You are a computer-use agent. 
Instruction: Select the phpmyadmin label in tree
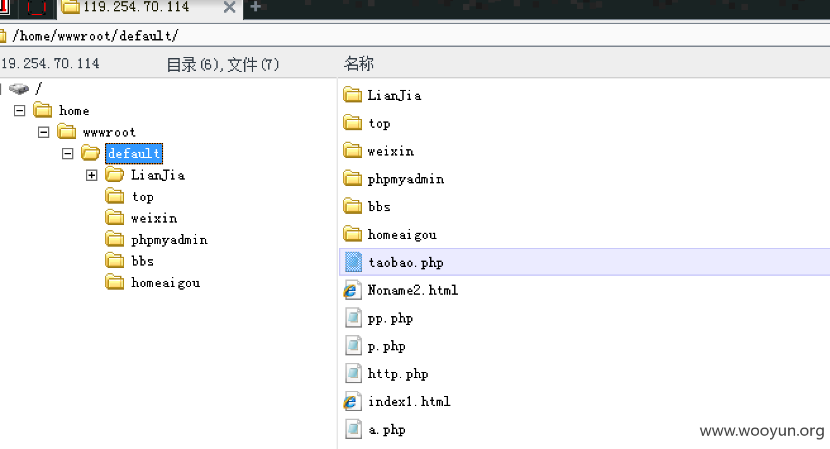tap(170, 240)
